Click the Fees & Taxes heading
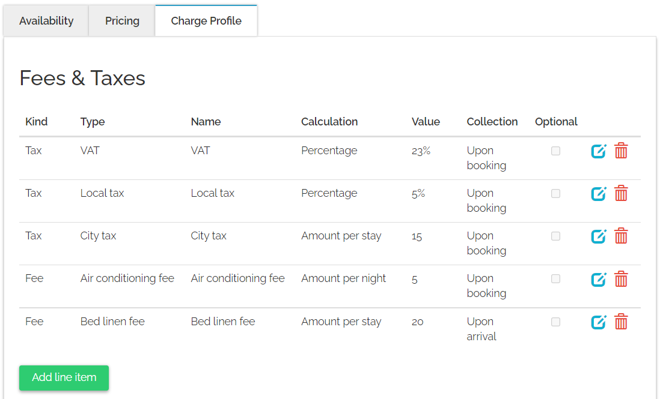This screenshot has height=399, width=660. 82,78
